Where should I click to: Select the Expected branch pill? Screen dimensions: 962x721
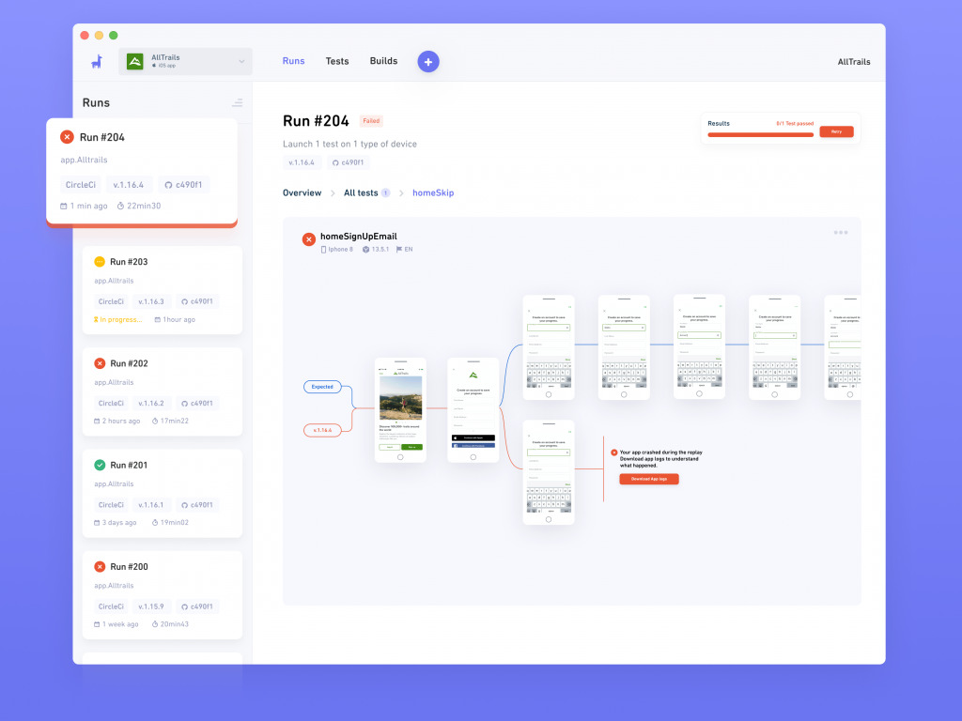(322, 386)
